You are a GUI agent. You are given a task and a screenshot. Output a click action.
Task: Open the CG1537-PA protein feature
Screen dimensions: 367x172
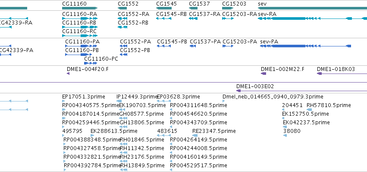click(205, 42)
